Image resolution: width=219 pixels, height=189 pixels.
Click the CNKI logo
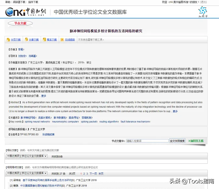click(x=26, y=12)
